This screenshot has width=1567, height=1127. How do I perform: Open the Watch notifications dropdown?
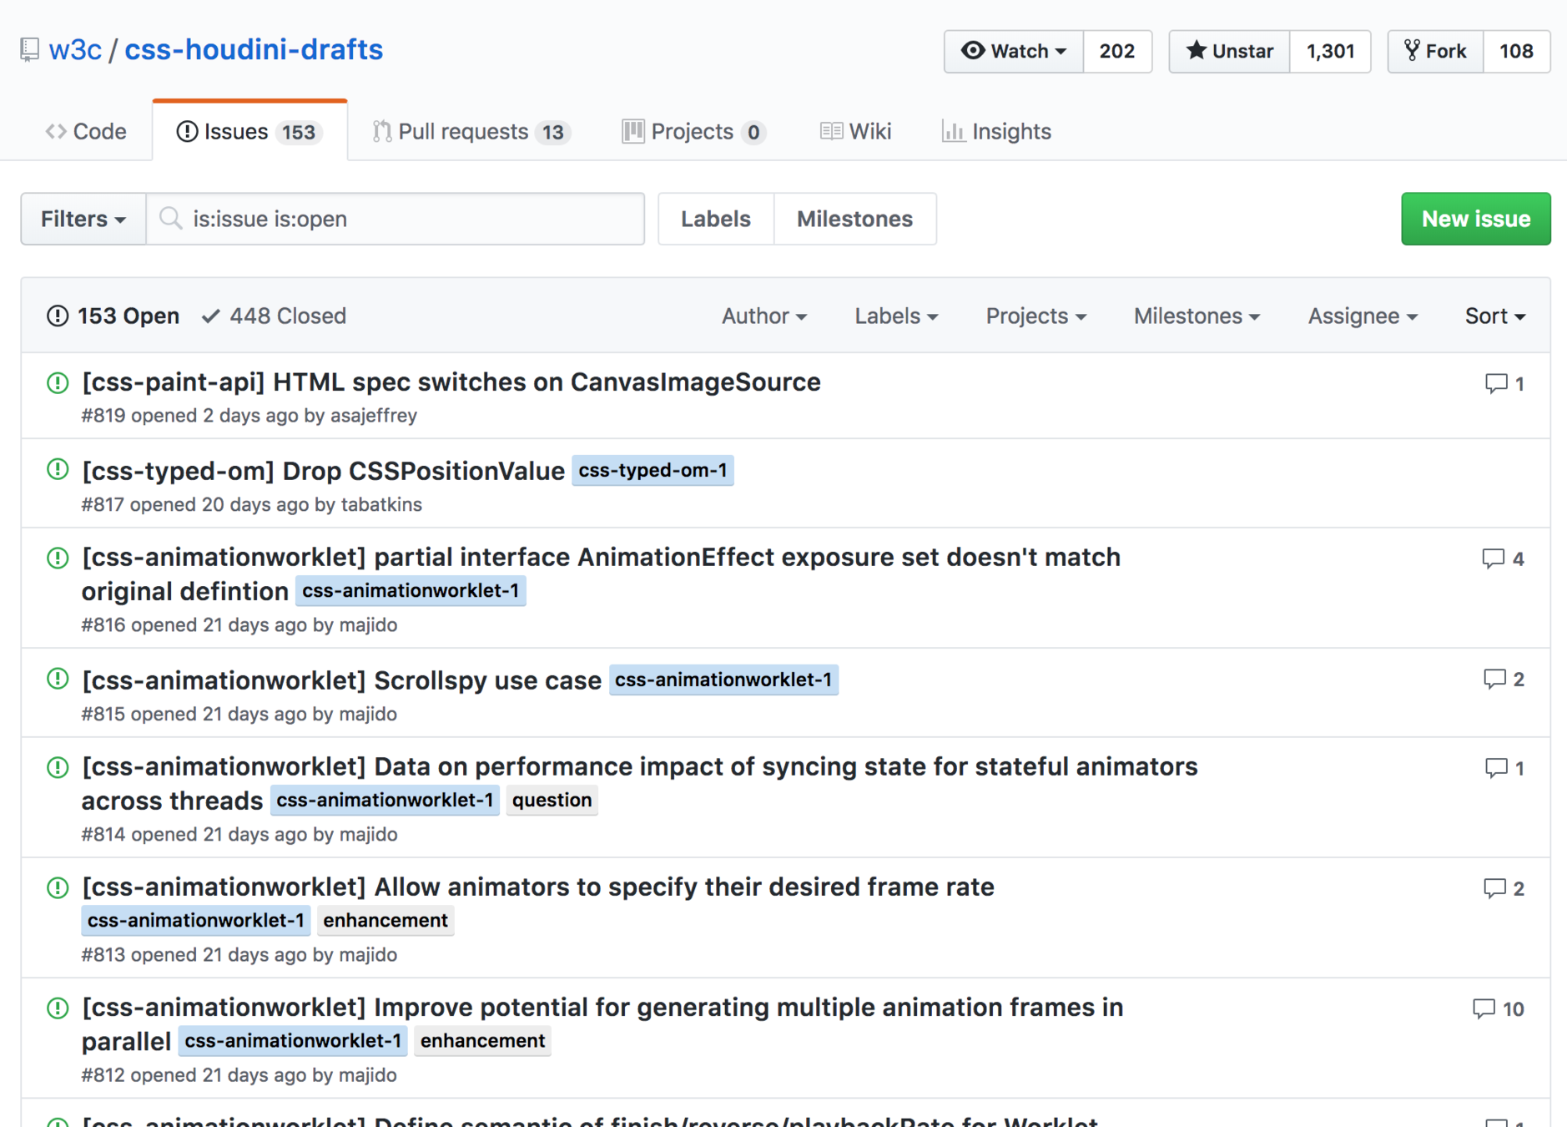click(x=1014, y=51)
